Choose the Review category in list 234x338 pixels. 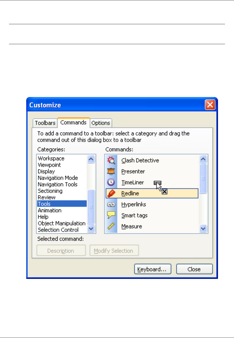[x=46, y=197]
